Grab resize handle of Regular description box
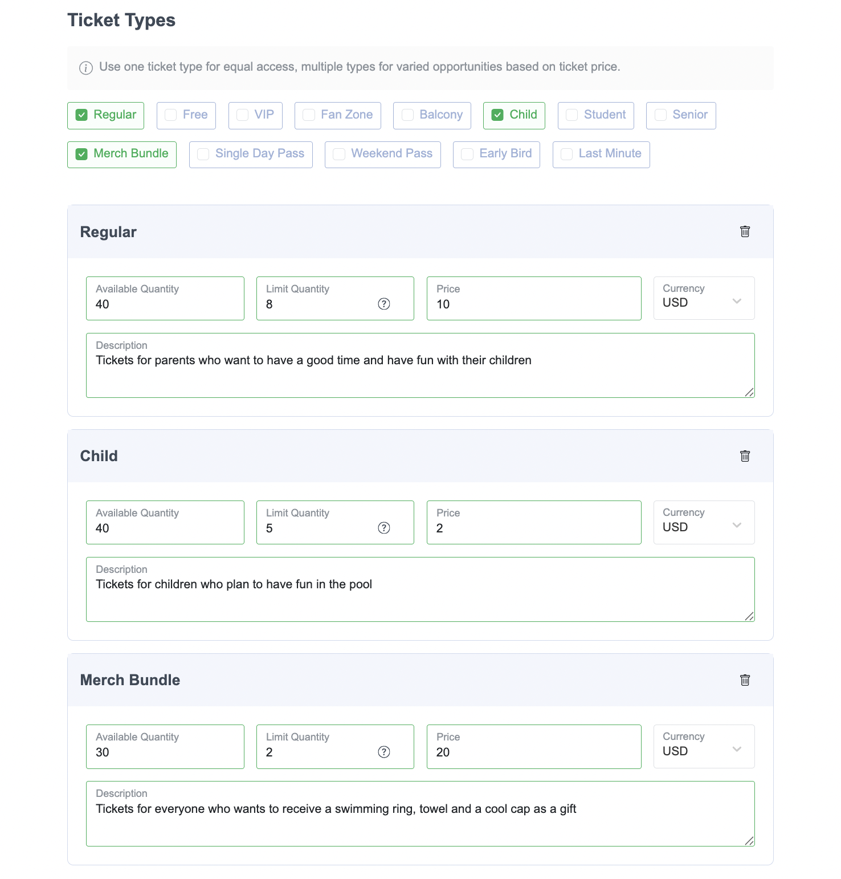Screen dimensions: 841x879 [x=749, y=392]
